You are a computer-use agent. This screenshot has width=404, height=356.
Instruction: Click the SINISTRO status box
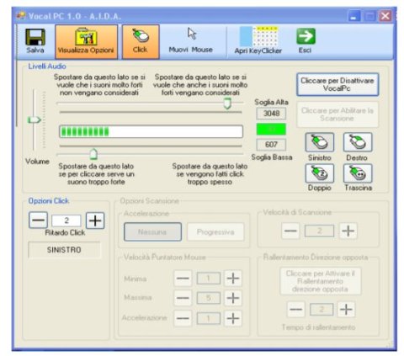tap(64, 250)
